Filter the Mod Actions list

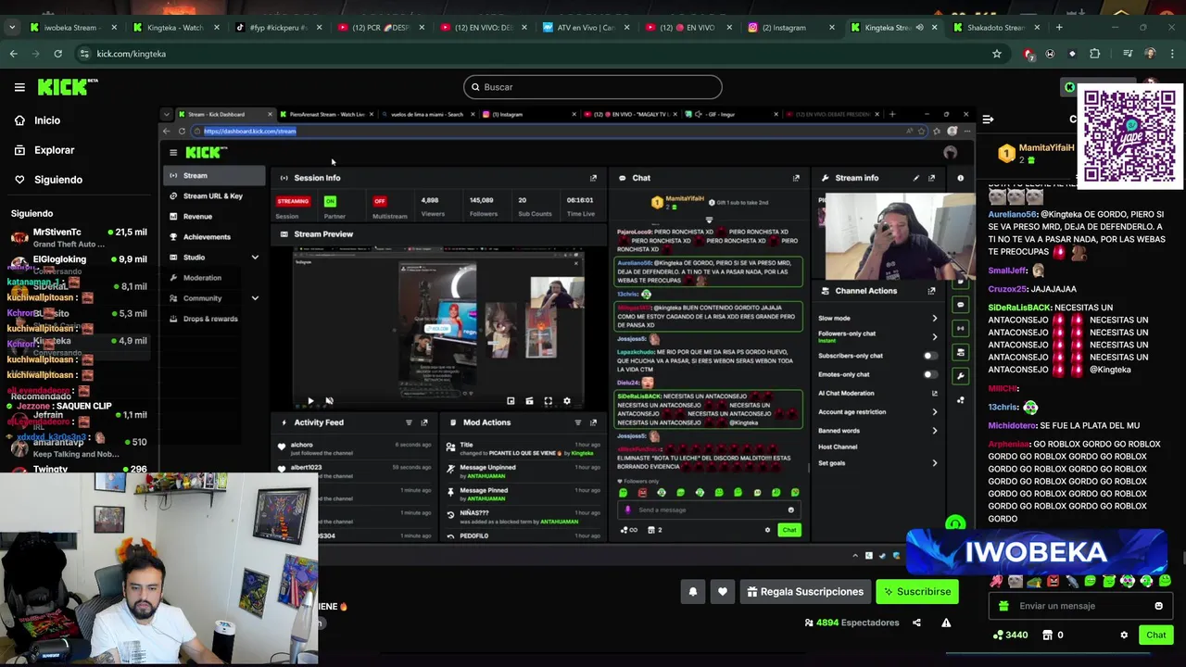tap(577, 422)
